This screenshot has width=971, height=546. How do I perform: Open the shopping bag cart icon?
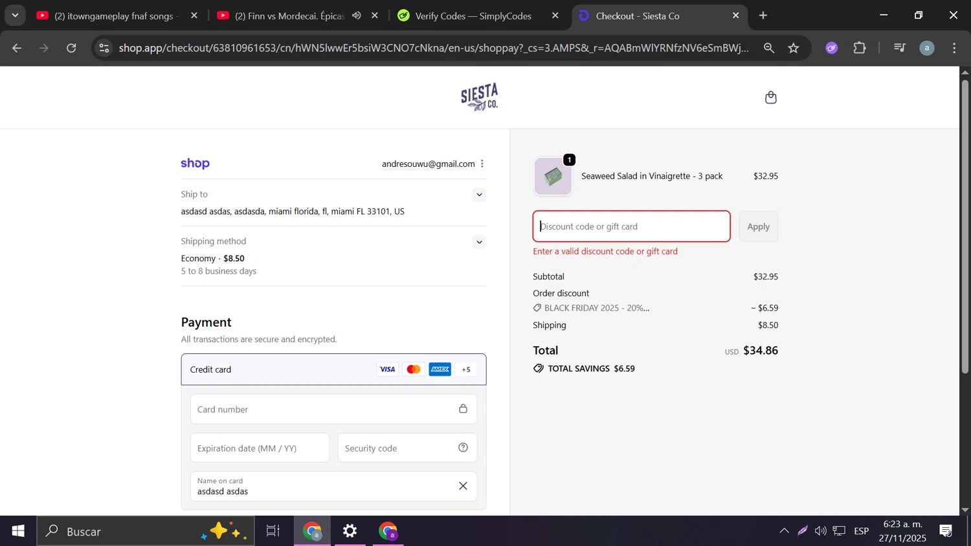click(x=770, y=98)
